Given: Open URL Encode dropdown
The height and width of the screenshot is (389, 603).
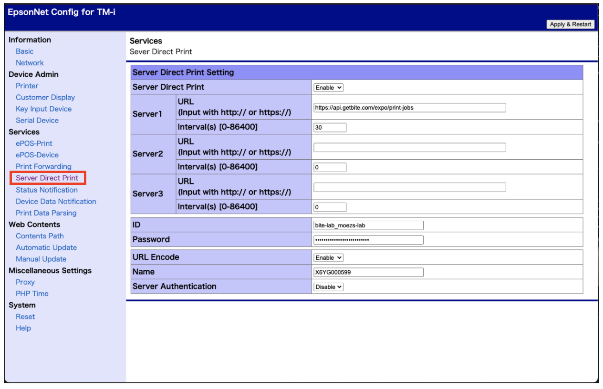Looking at the screenshot, I should click(x=329, y=257).
